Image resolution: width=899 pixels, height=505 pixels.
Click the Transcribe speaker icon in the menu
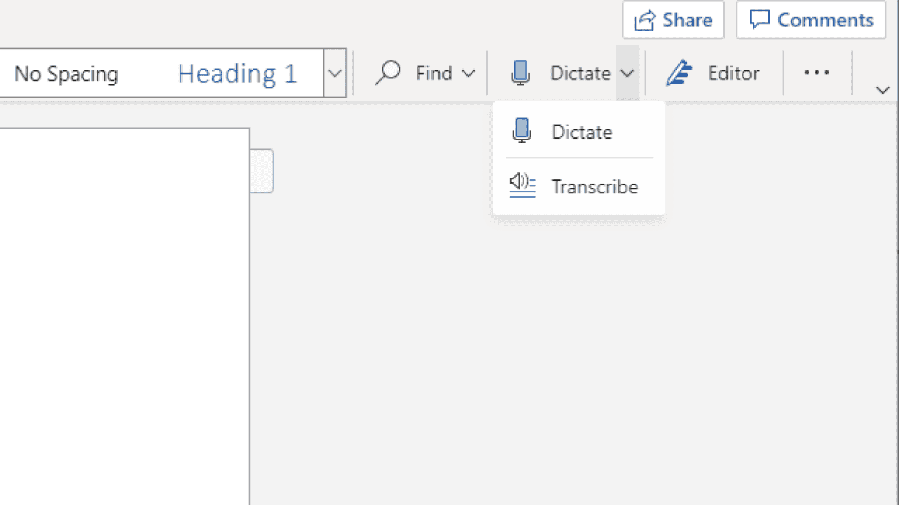click(521, 186)
